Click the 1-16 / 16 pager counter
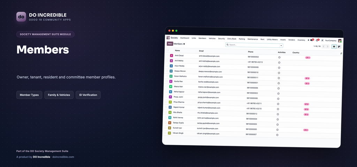 click(x=317, y=46)
